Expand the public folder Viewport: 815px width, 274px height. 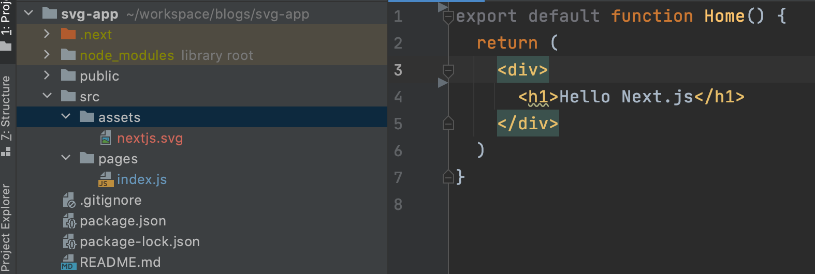coord(47,75)
